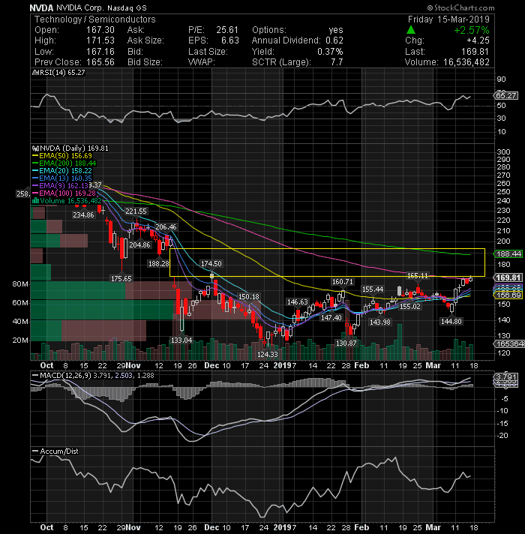Click the 143.98 low label

[380, 322]
